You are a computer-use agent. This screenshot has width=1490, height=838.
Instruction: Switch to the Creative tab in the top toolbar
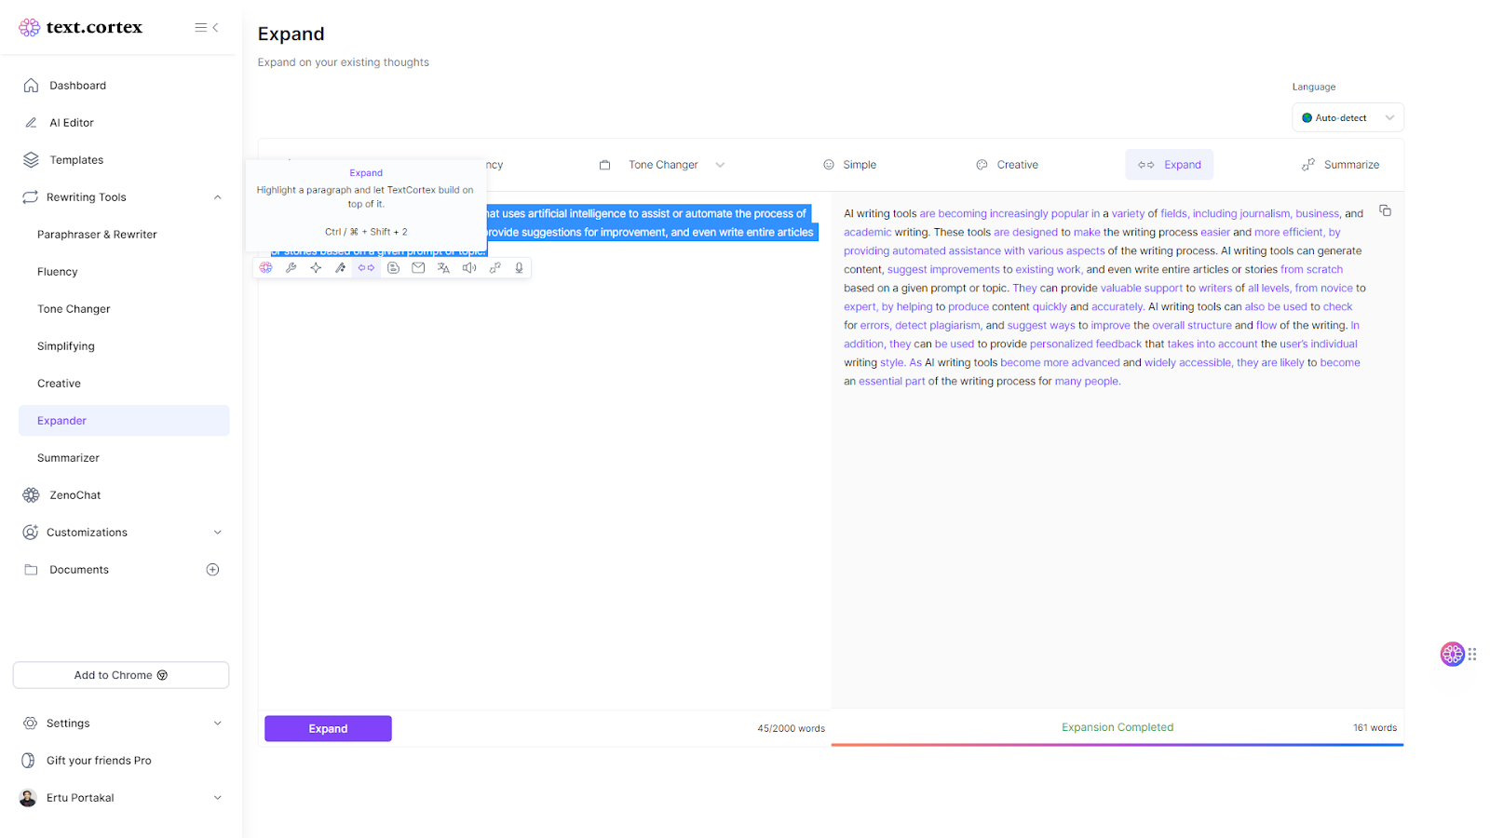point(1007,165)
